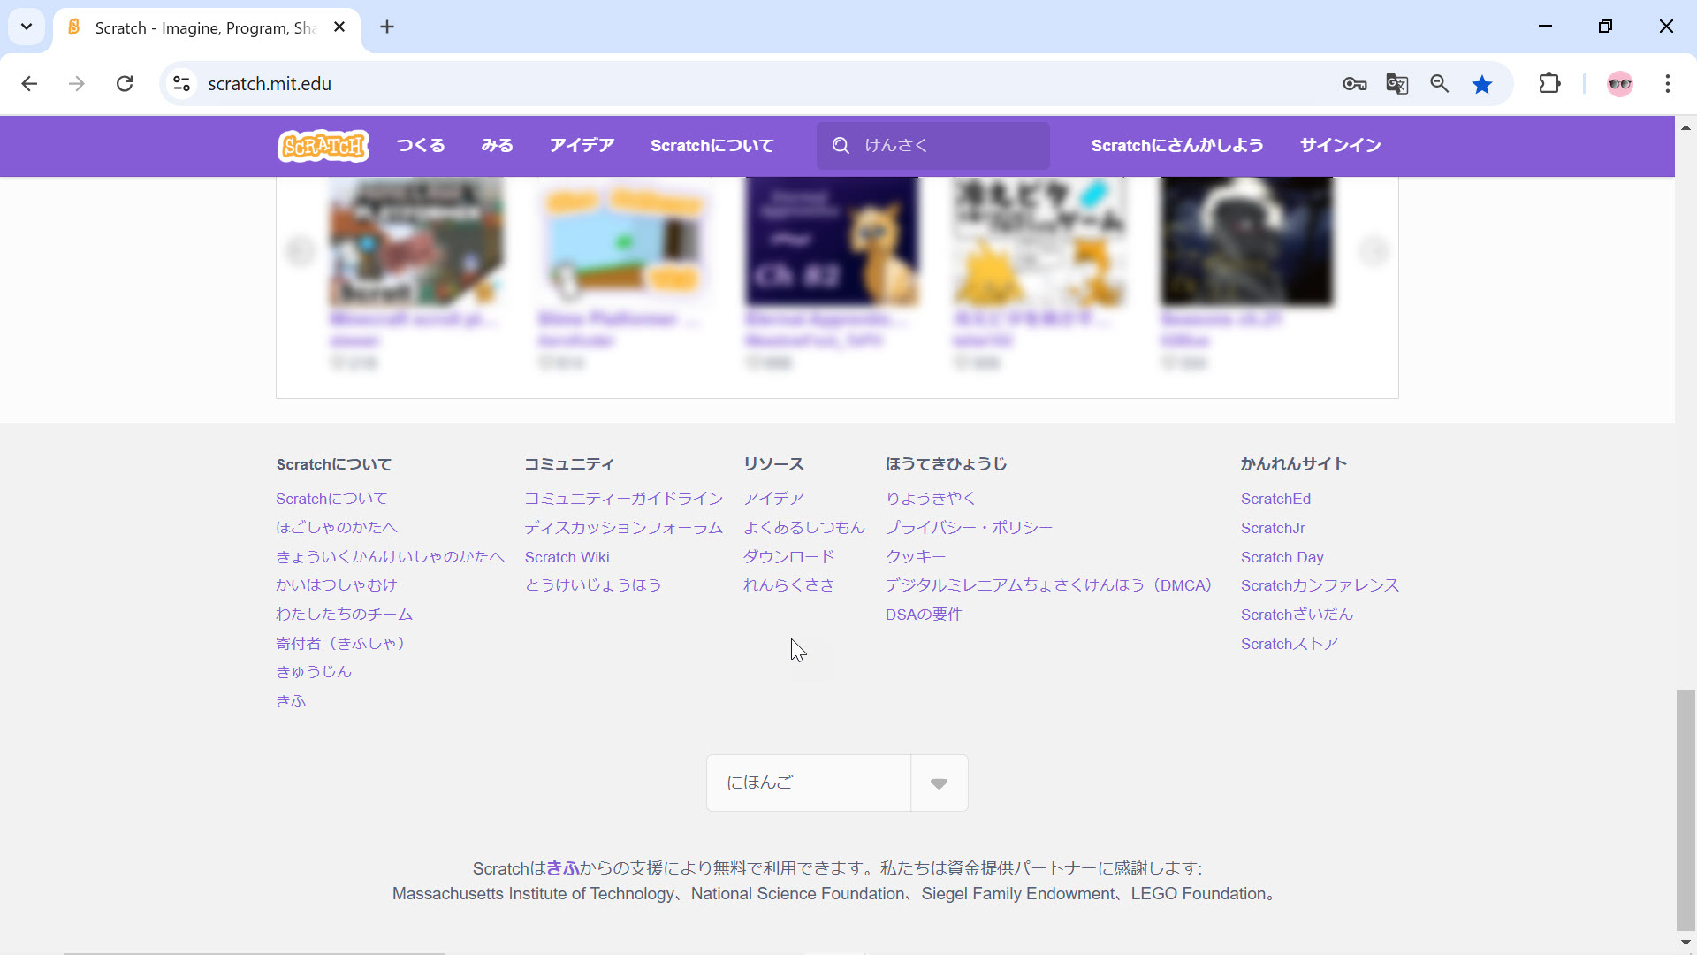
Task: Click the けんさく search field
Action: 933,146
